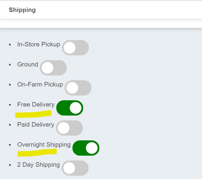
Task: Enable the In-Store Pickup toggle
Action: (x=75, y=48)
